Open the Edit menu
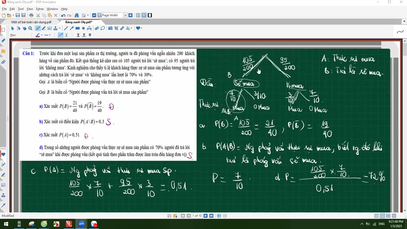The image size is (407, 229). click(x=12, y=9)
